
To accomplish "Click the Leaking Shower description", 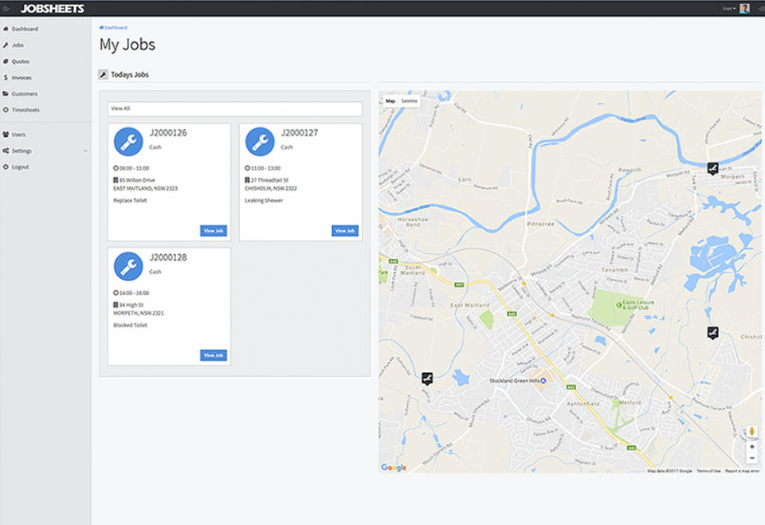I will pyautogui.click(x=264, y=201).
